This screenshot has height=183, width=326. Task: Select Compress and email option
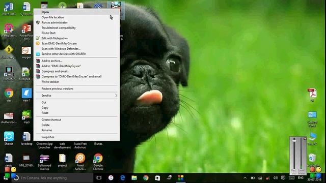click(x=76, y=71)
